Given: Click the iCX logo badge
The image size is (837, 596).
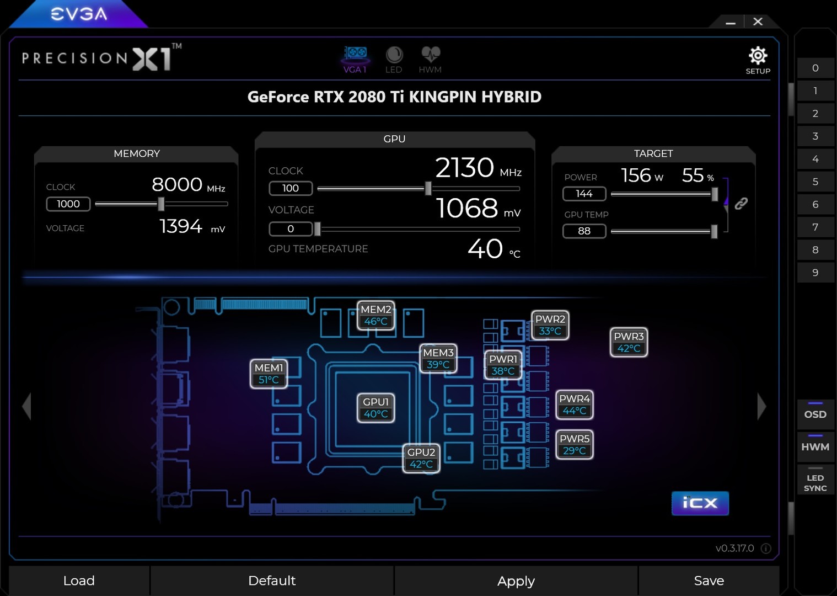Looking at the screenshot, I should click(700, 503).
